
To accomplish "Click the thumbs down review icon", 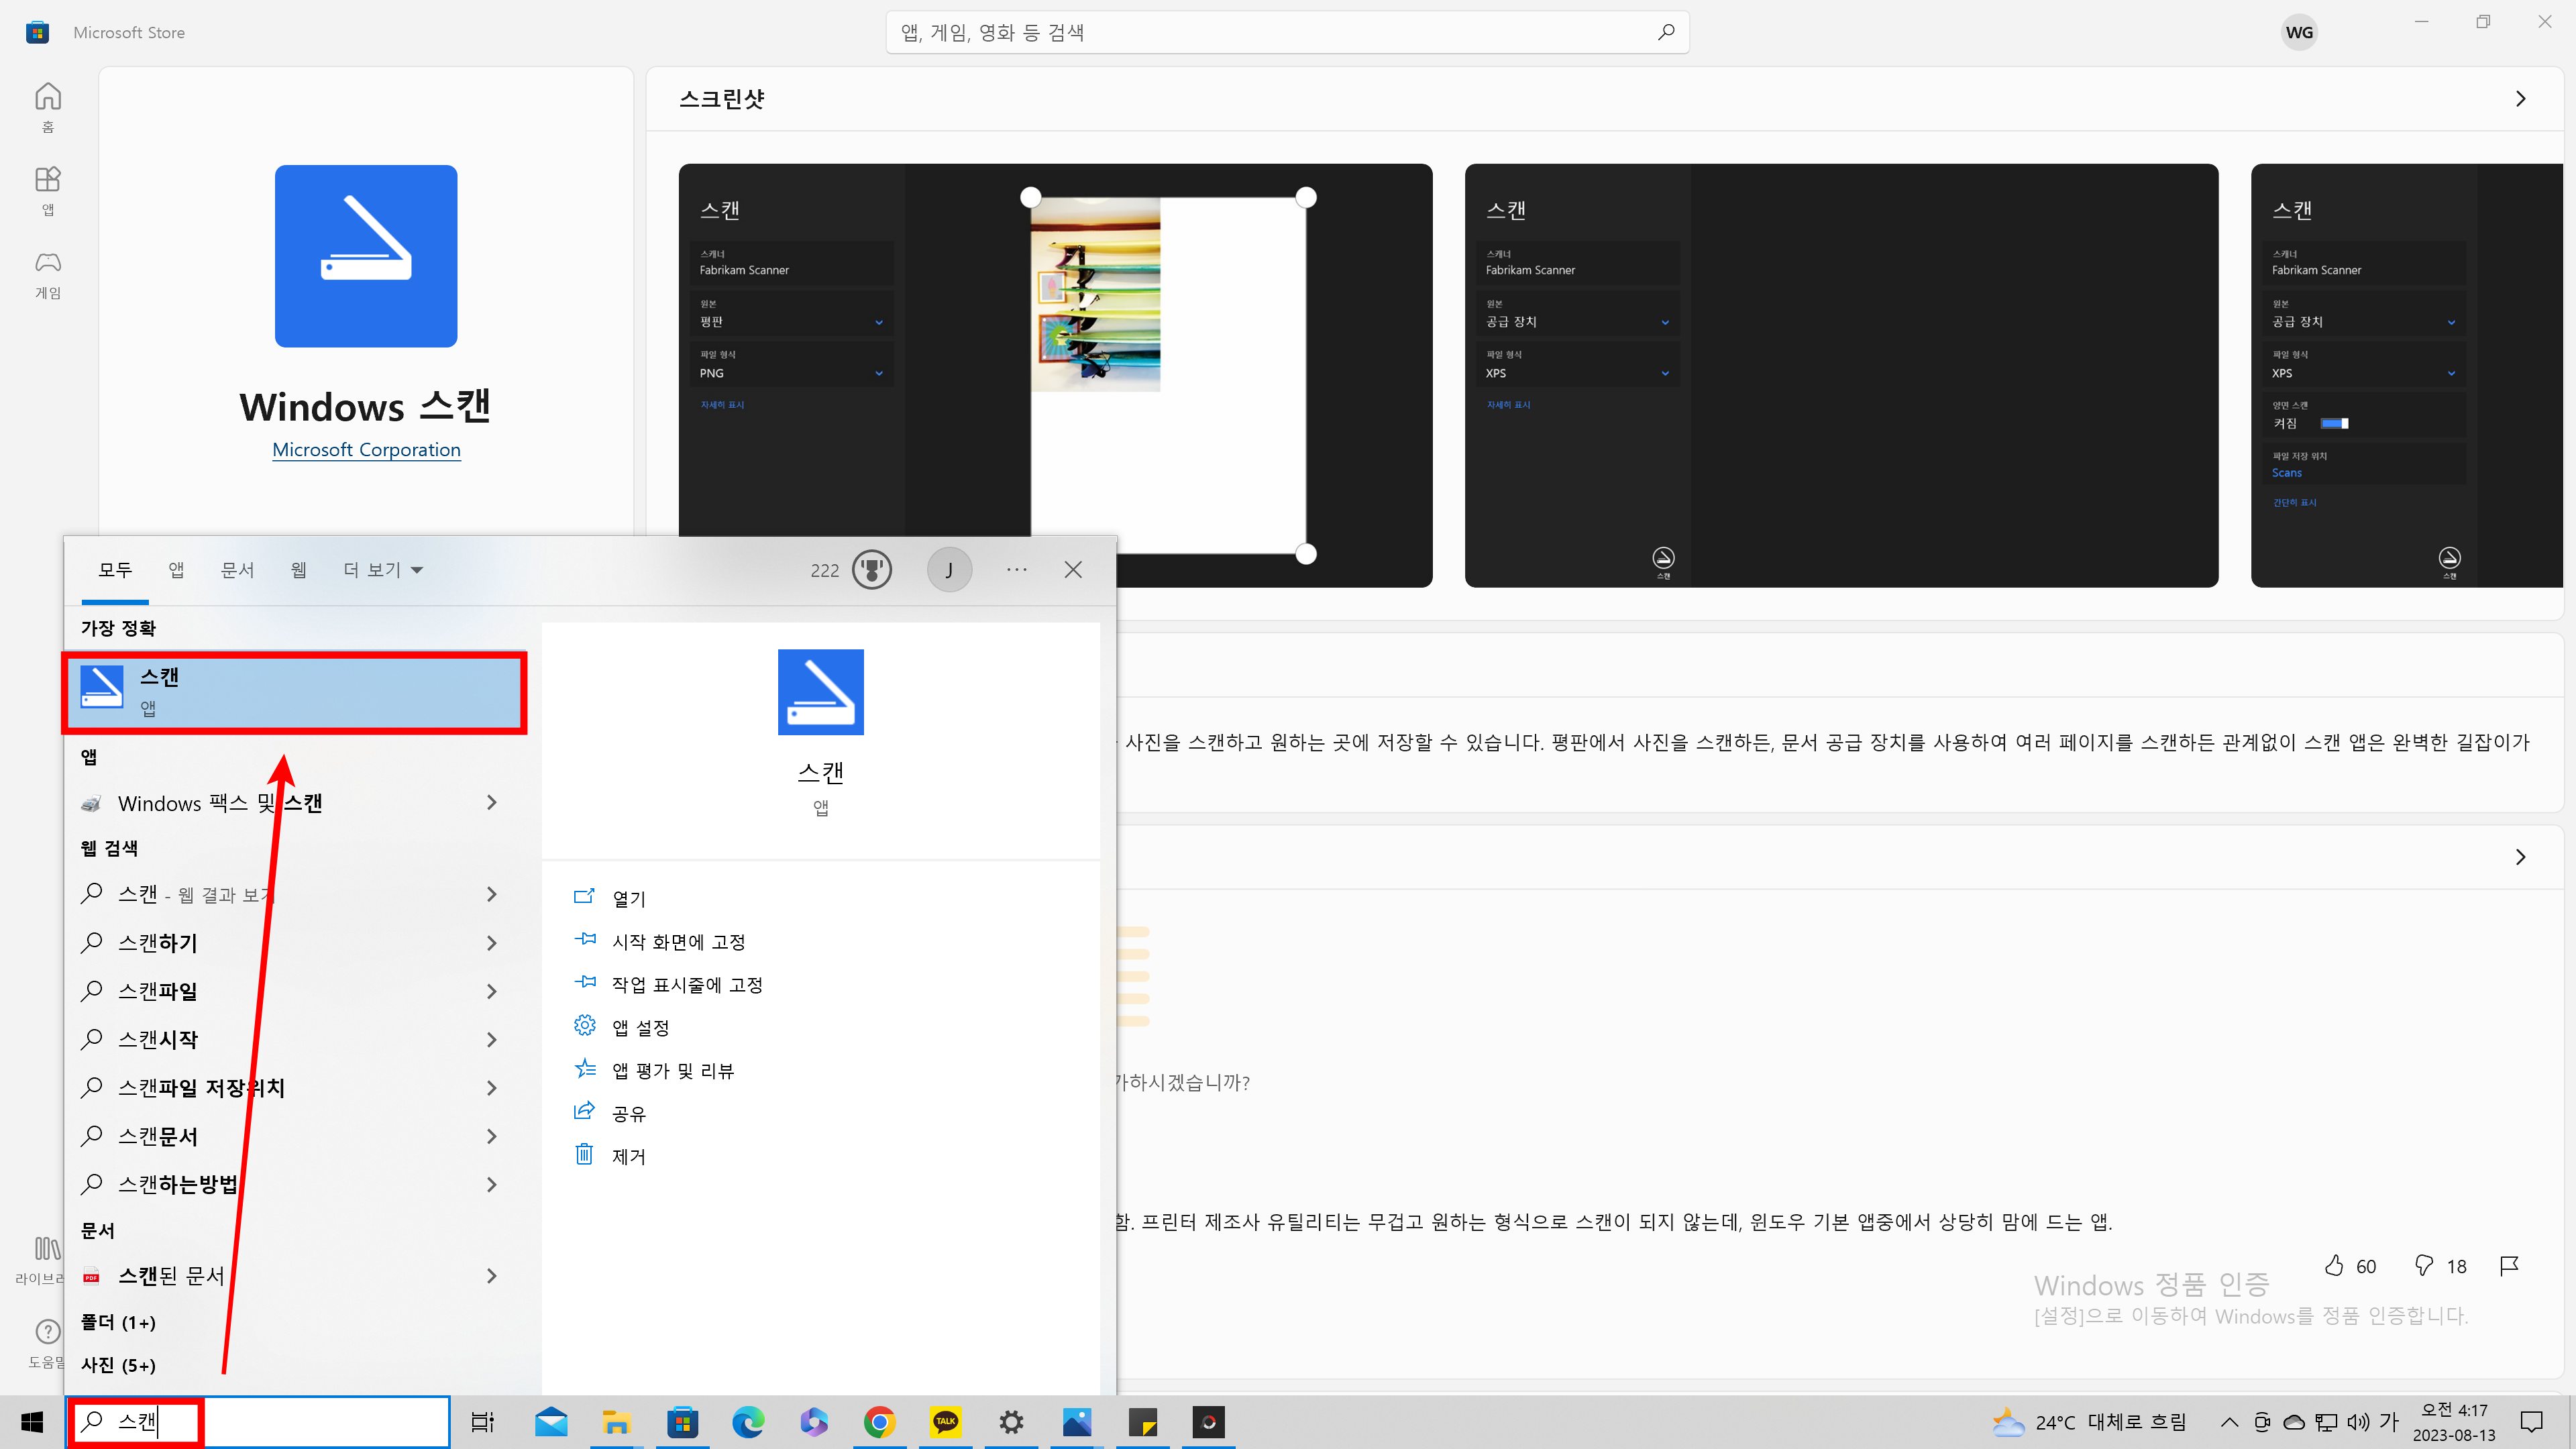I will 2423,1266.
